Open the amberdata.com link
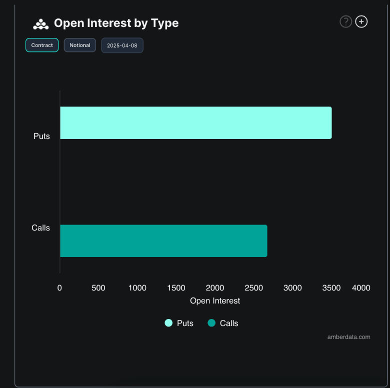390x388 pixels. [348, 337]
